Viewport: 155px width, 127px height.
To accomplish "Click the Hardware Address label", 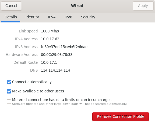I will pos(22,55).
